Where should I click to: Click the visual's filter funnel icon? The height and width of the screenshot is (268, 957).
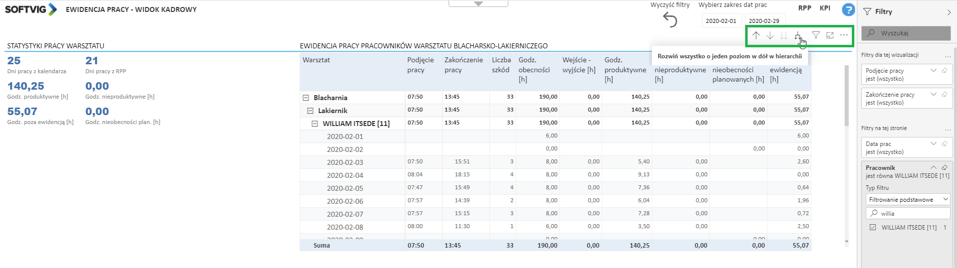coord(816,35)
